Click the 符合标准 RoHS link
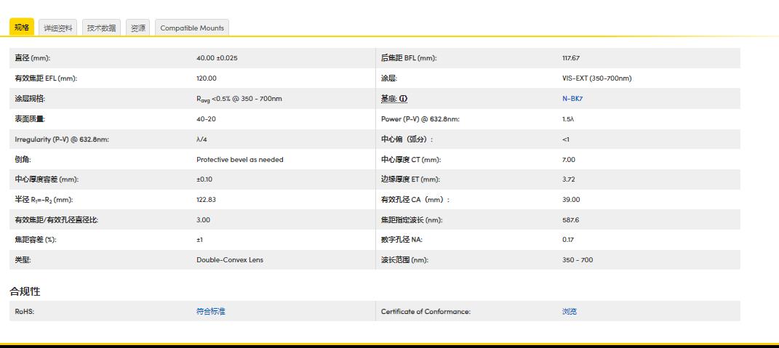Viewport: 779px width, 348px height. (x=211, y=312)
